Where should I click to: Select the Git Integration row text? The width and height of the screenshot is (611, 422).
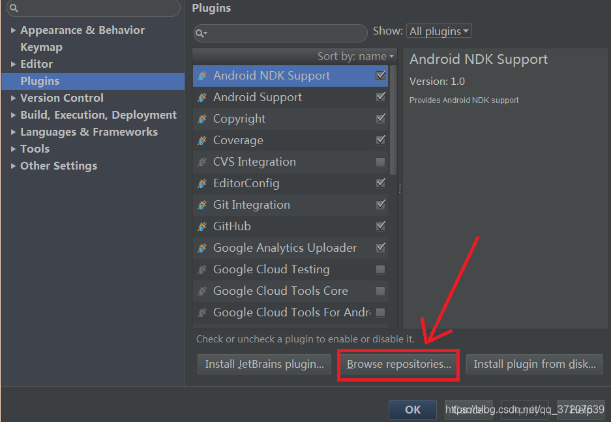pyautogui.click(x=251, y=205)
